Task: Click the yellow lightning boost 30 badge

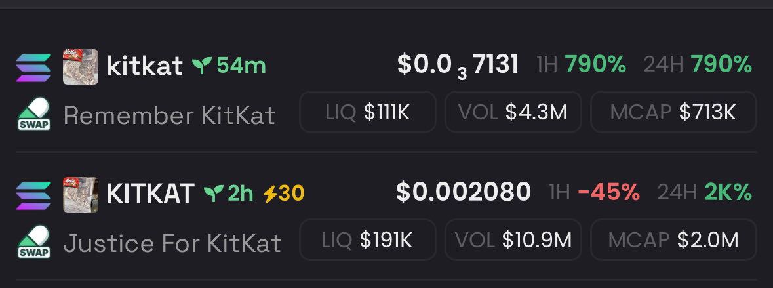Action: click(283, 194)
